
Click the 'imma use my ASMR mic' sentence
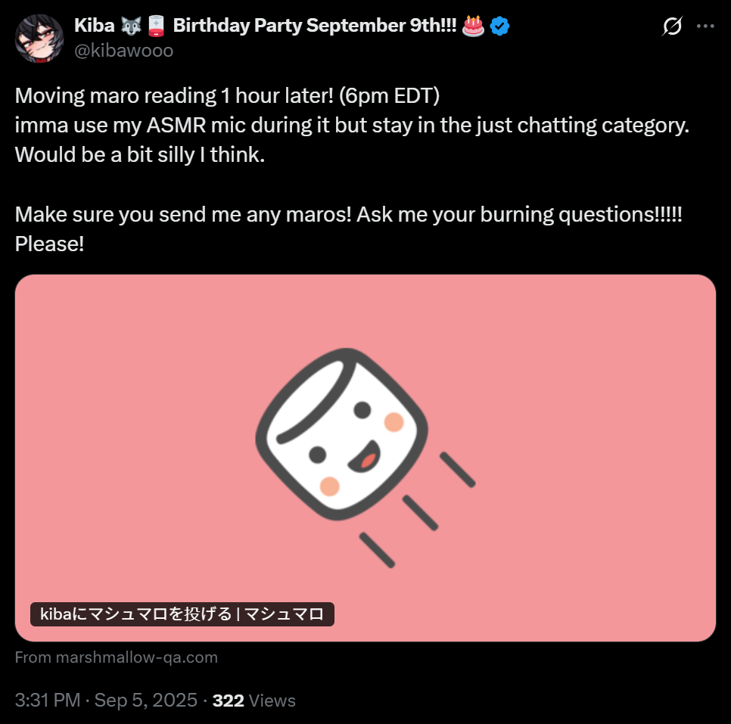(x=352, y=126)
